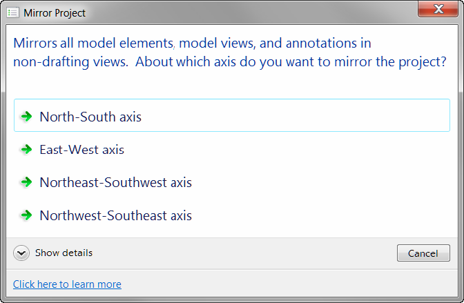The width and height of the screenshot is (464, 303).
Task: Pick the 'Northeast-Southwest axis' text option
Action: [x=115, y=182]
